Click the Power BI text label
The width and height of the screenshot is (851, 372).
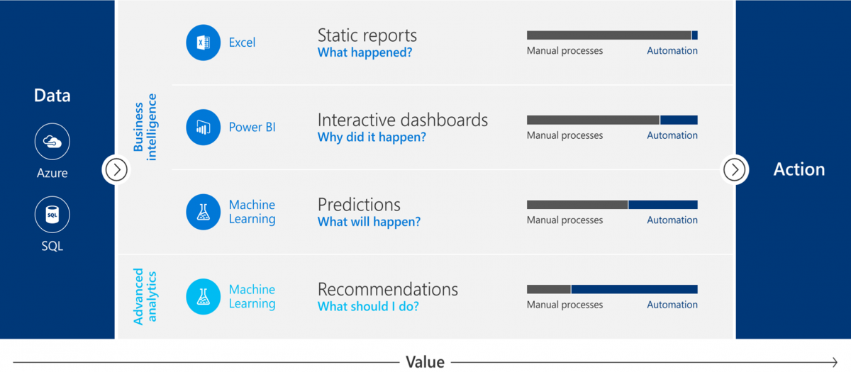pyautogui.click(x=252, y=128)
